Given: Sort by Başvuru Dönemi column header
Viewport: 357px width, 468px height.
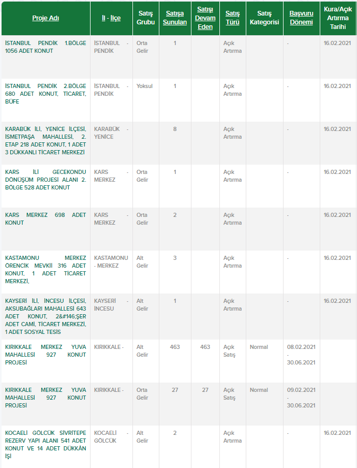Looking at the screenshot, I should [x=301, y=18].
